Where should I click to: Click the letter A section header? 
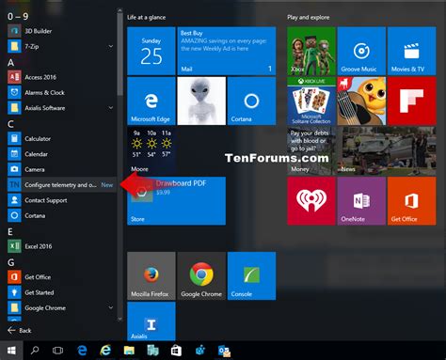coord(10,62)
